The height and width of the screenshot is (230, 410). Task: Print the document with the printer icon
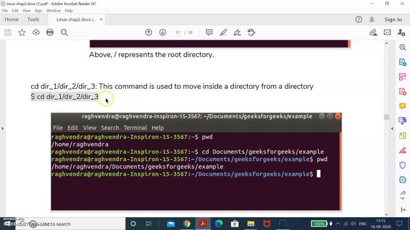[50, 33]
